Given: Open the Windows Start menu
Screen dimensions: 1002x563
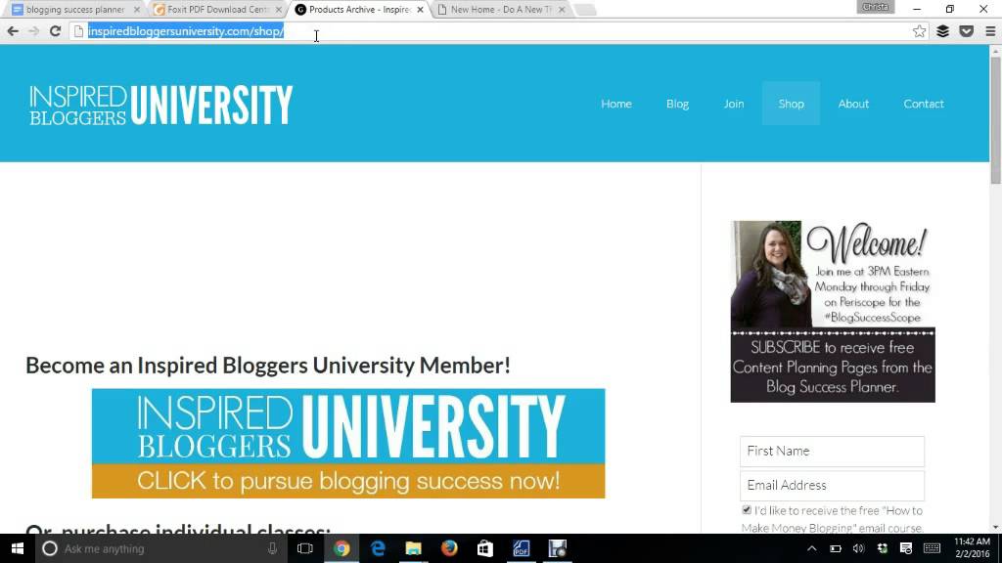Looking at the screenshot, I should point(18,548).
